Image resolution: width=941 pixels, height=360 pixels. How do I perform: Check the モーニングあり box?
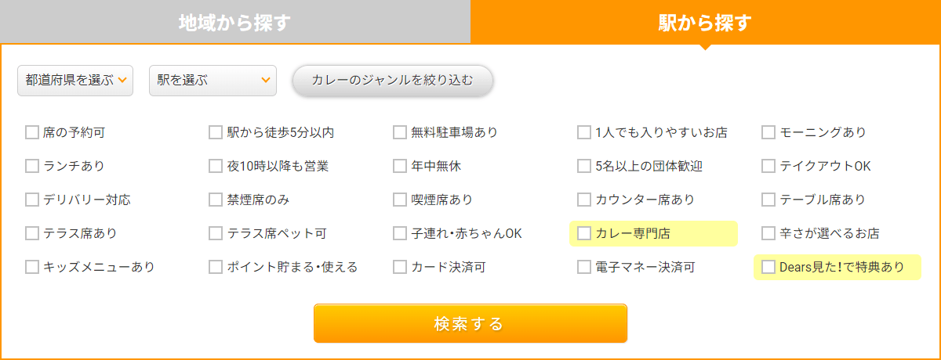pyautogui.click(x=768, y=132)
